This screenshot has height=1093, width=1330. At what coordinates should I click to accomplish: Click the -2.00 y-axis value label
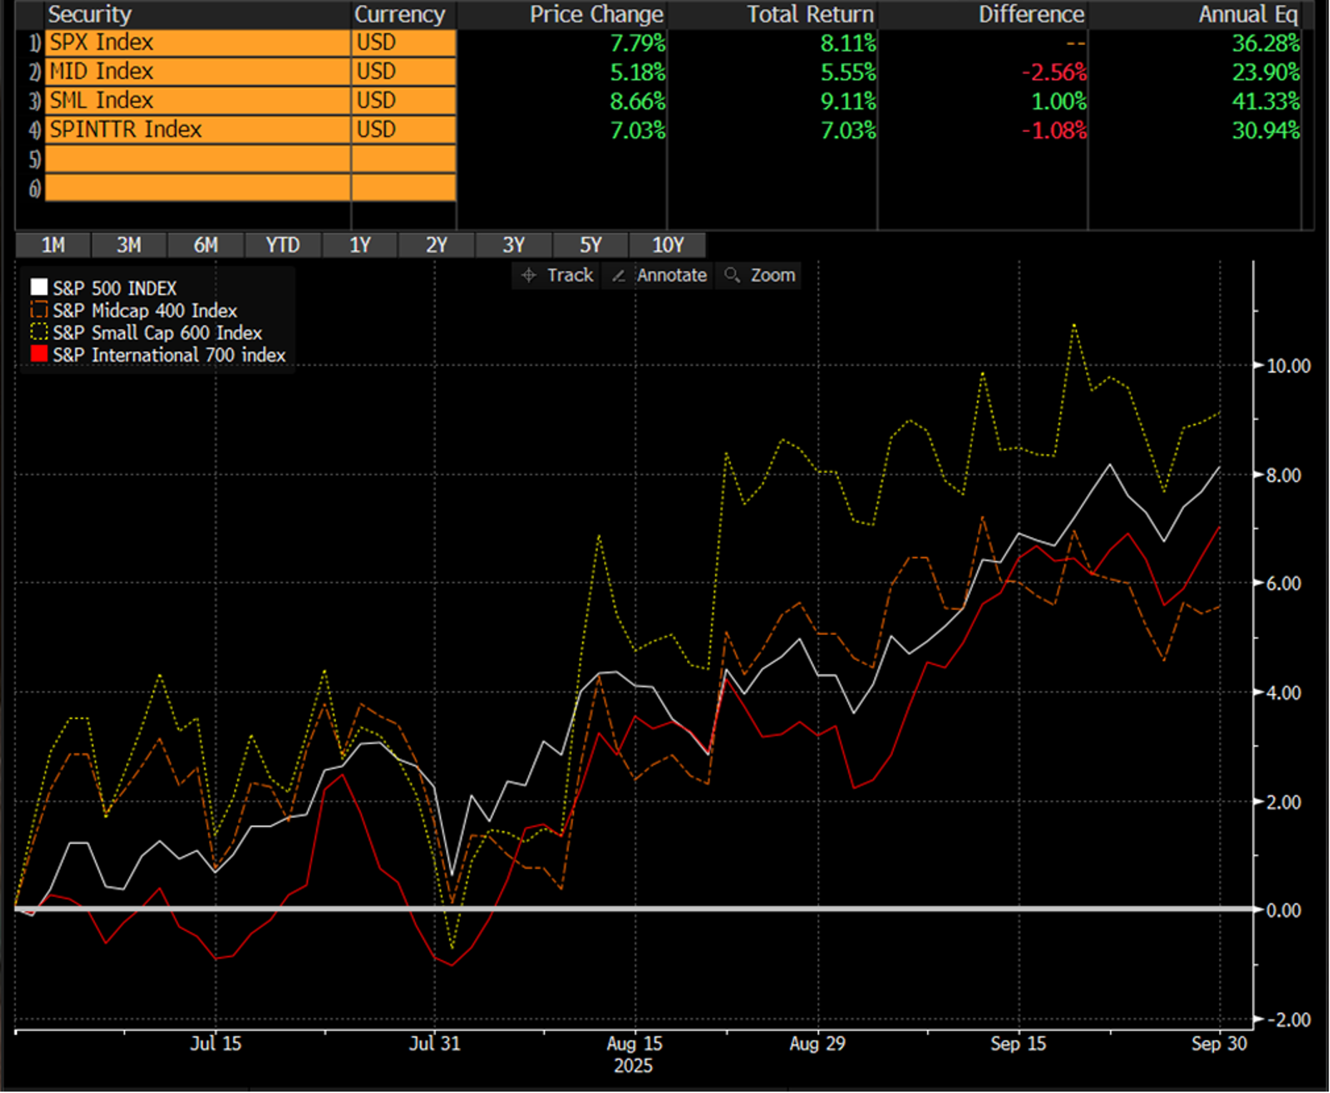point(1289,1020)
